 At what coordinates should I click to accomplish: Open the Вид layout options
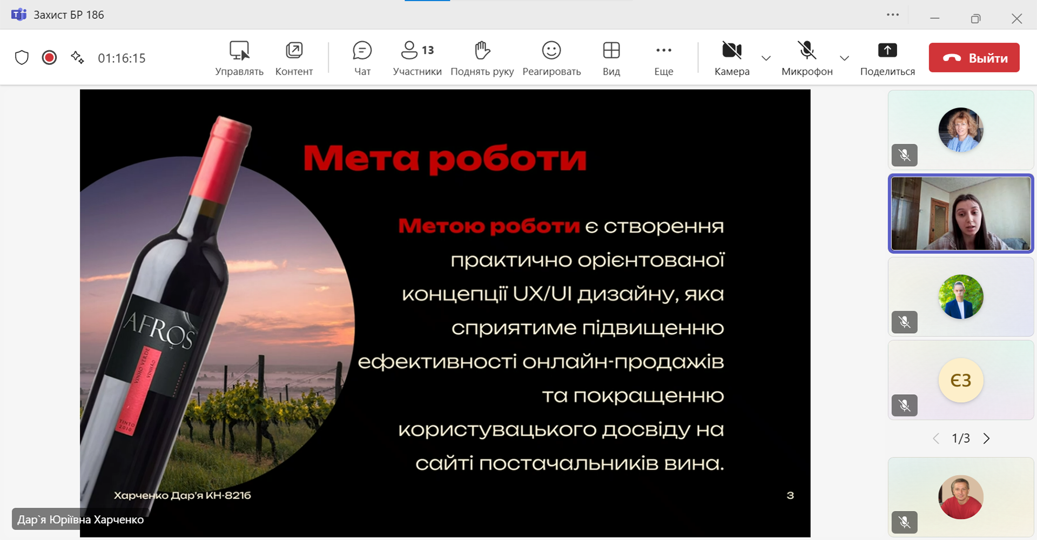tap(611, 58)
